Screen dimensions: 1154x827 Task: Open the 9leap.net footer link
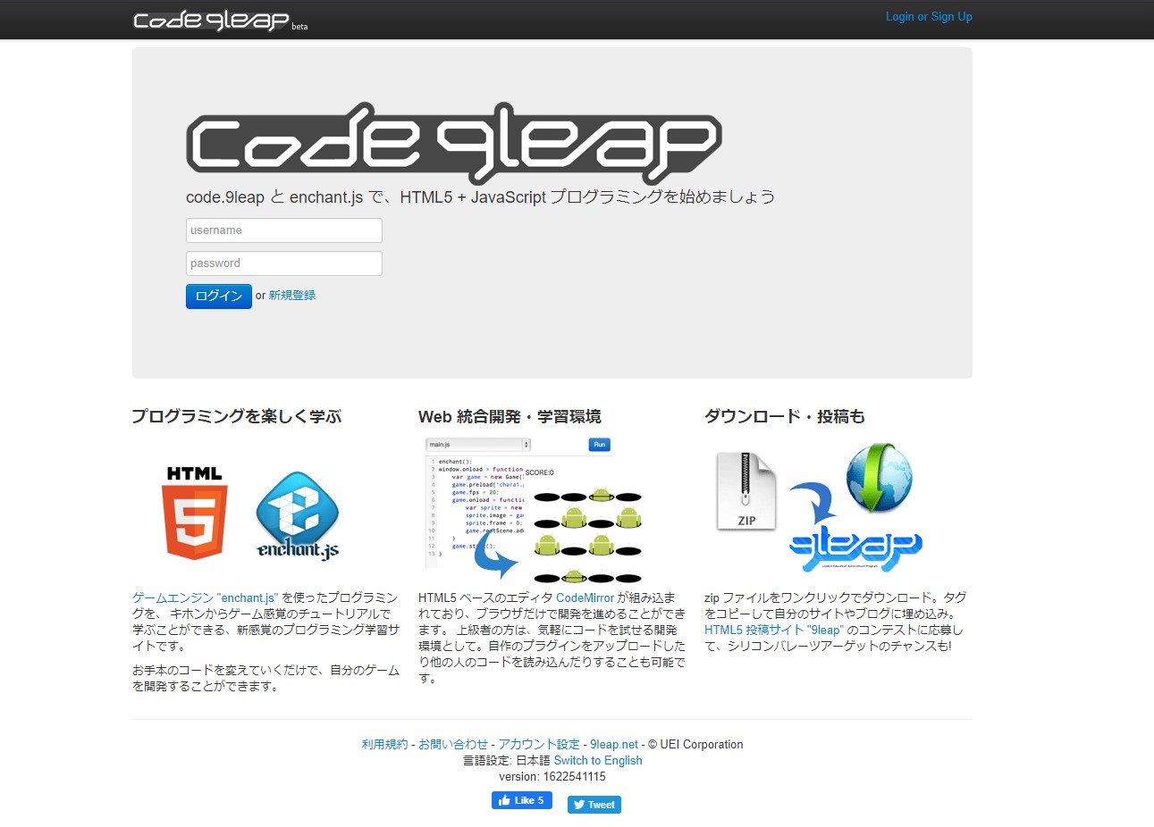pos(614,744)
